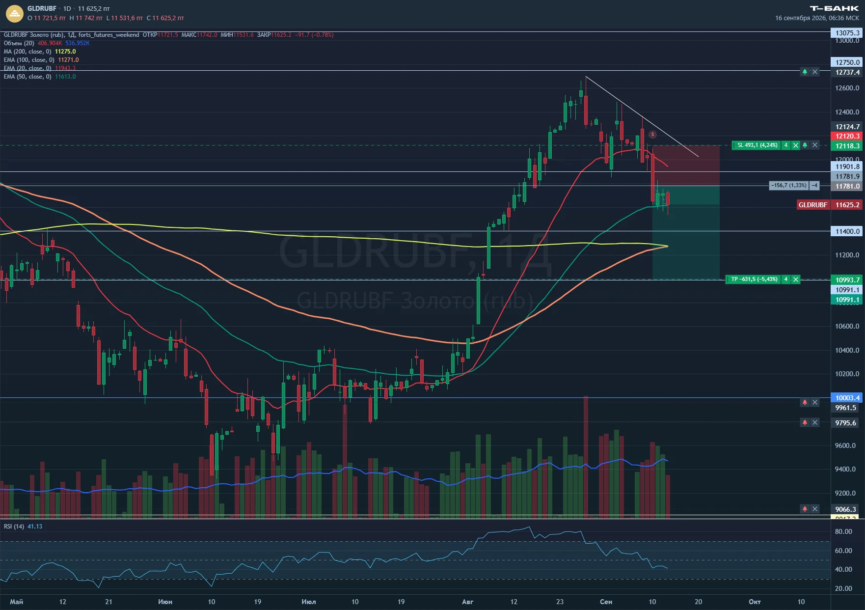Click the red alert bell at 9066.3

pyautogui.click(x=805, y=509)
